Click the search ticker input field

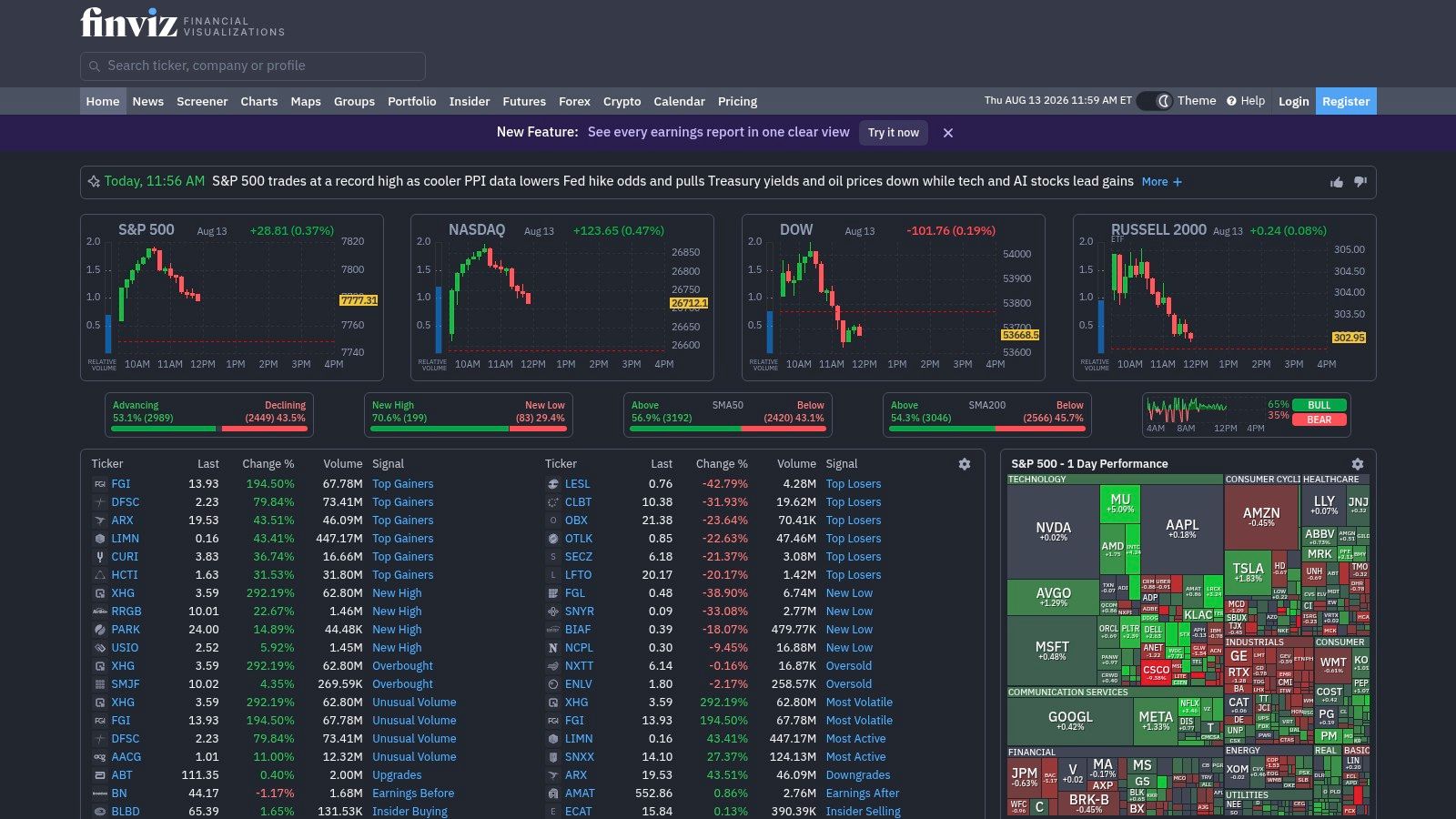[x=253, y=66]
